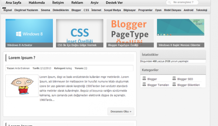Select the Mobil Dünyası category

click(173, 10)
